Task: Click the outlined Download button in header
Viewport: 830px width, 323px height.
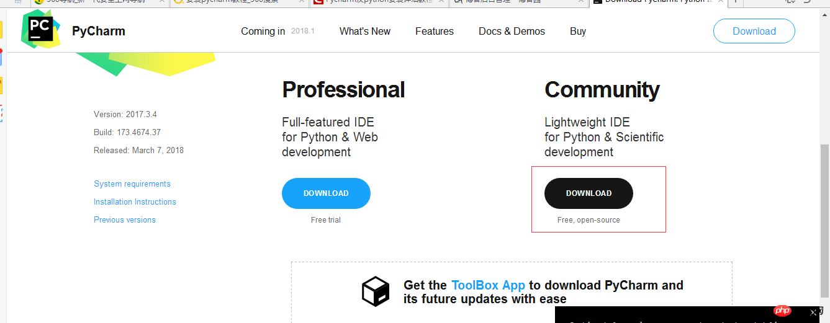Action: tap(754, 31)
